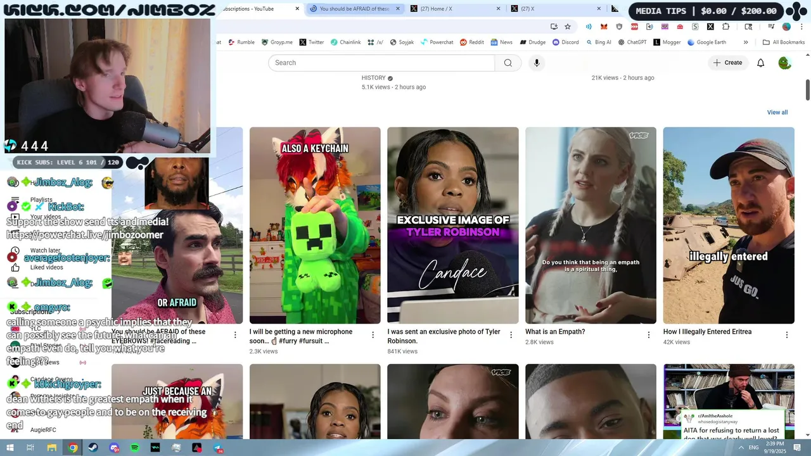Viewport: 811px width, 456px height.
Task: Open Powerchat bookmark
Action: tap(437, 42)
